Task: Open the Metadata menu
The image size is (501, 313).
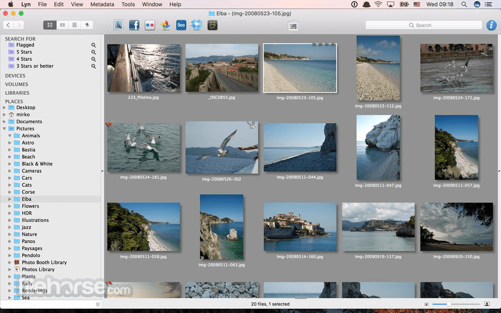Action: click(102, 4)
